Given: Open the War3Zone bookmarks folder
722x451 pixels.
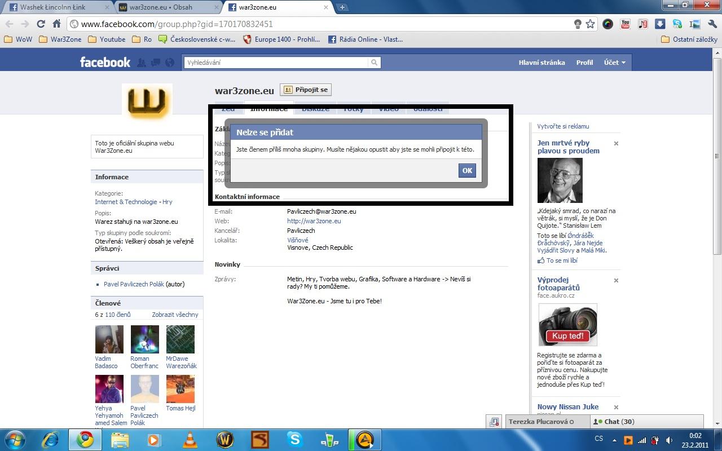Looking at the screenshot, I should (60, 39).
